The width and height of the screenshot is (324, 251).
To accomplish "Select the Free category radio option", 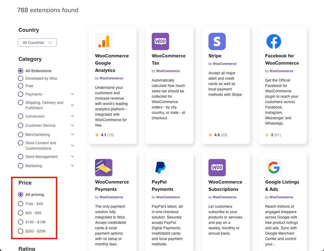I will click(x=20, y=86).
